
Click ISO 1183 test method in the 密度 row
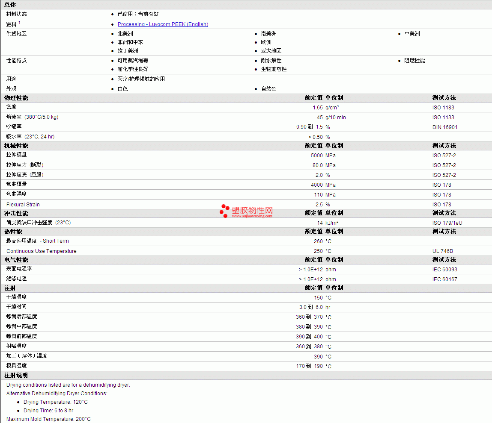(443, 107)
